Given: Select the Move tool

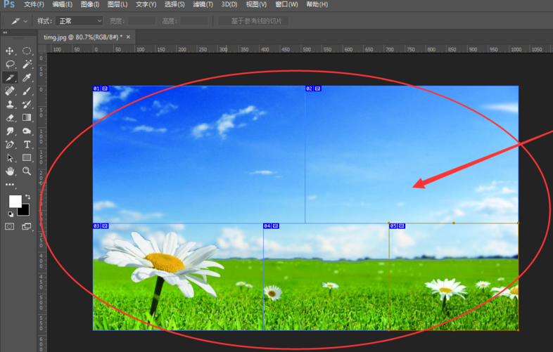Looking at the screenshot, I should 10,51.
